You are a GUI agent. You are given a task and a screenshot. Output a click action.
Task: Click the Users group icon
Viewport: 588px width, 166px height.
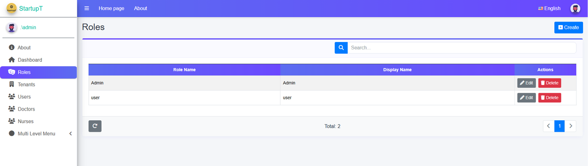(12, 97)
